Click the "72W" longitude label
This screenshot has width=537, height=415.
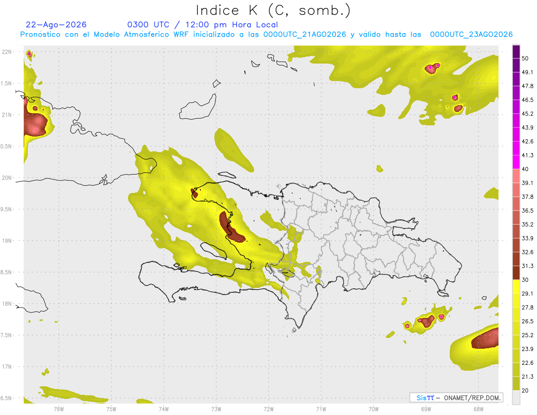pyautogui.click(x=268, y=409)
